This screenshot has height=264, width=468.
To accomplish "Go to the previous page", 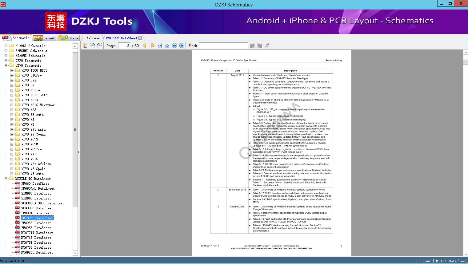I will pyautogui.click(x=145, y=45).
